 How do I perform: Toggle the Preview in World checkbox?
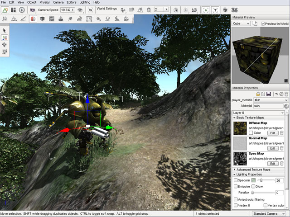[x=263, y=24]
